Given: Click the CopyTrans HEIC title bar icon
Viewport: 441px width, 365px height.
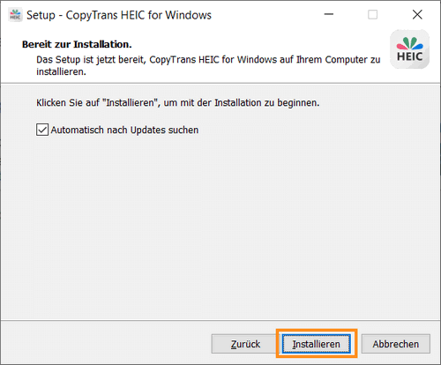Looking at the screenshot, I should click(x=15, y=15).
